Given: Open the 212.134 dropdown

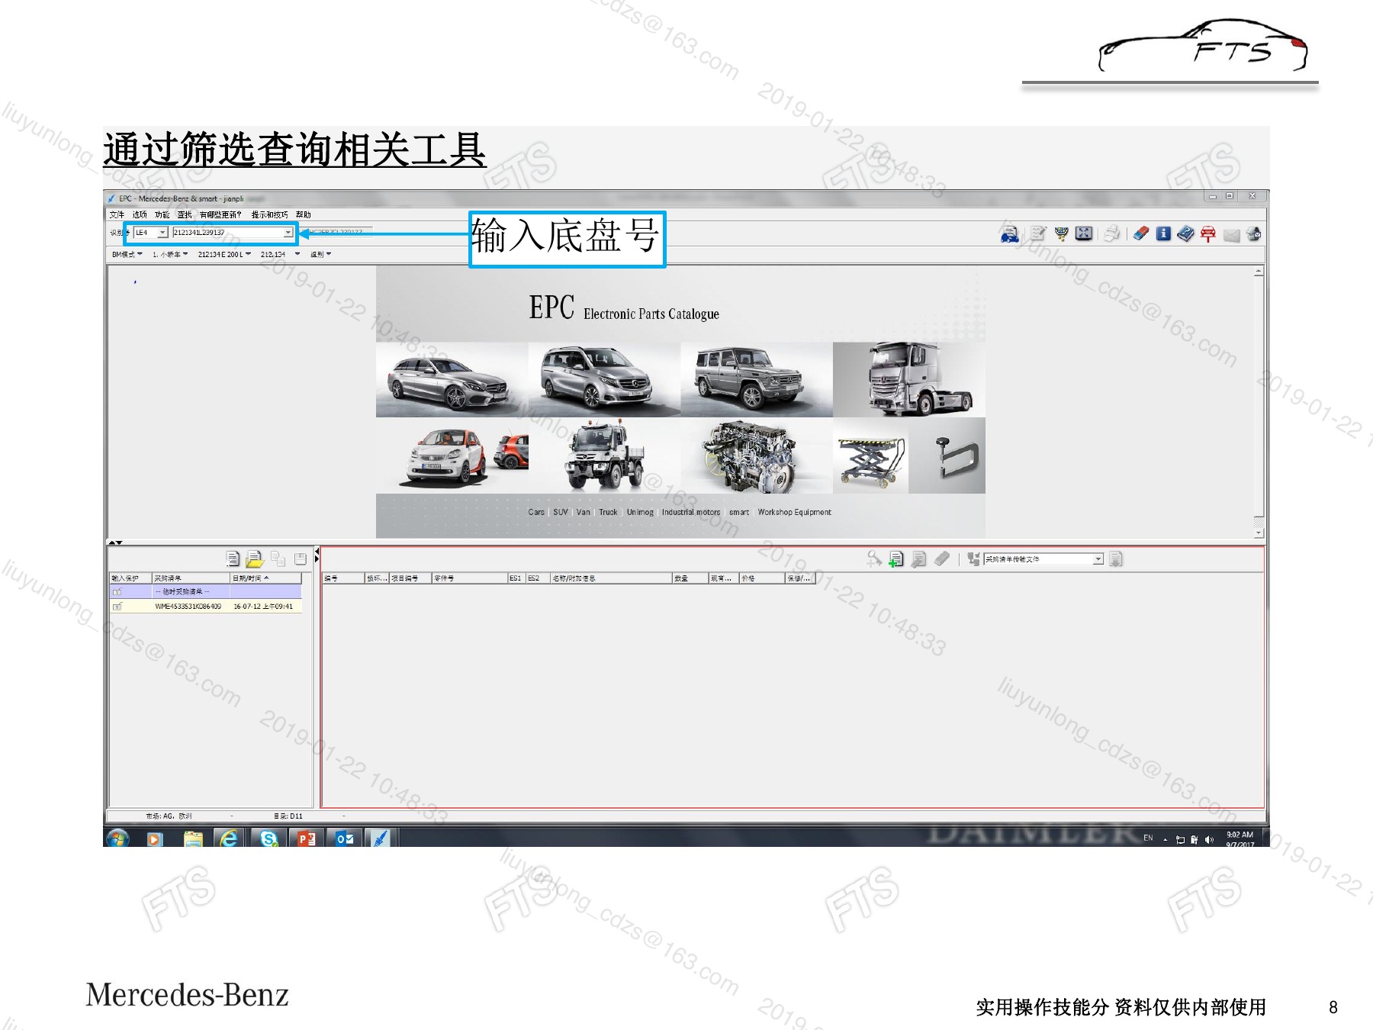Looking at the screenshot, I should click(280, 255).
